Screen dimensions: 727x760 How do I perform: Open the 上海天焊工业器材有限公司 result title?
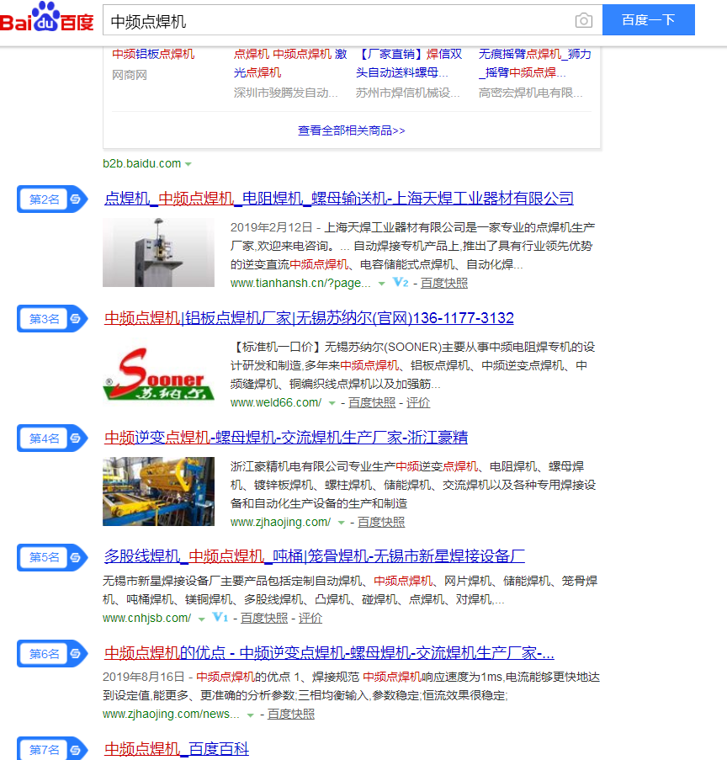[339, 199]
